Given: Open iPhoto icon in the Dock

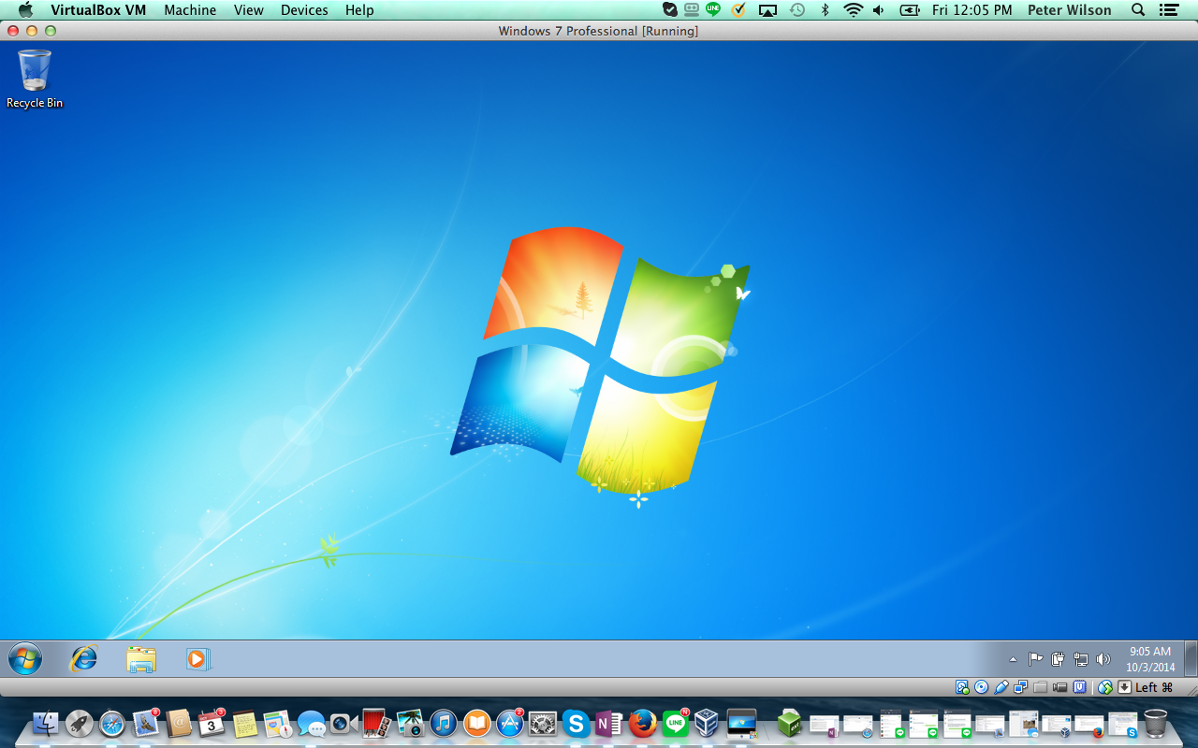Looking at the screenshot, I should 410,723.
